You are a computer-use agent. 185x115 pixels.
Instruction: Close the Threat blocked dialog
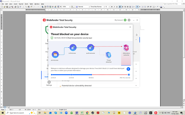[x=130, y=27]
